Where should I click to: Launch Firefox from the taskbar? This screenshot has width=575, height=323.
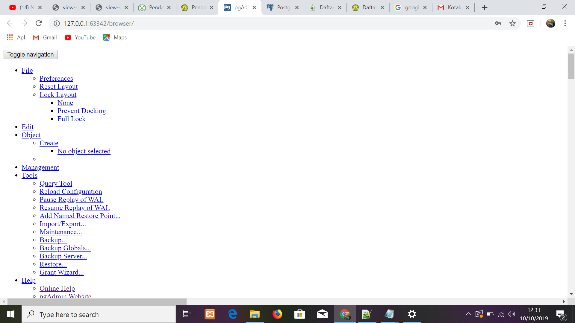[277, 314]
